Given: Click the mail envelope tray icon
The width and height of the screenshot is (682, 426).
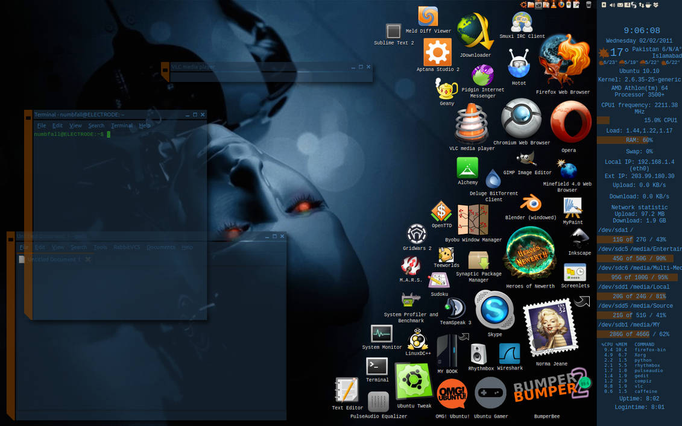Looking at the screenshot, I should (x=620, y=5).
